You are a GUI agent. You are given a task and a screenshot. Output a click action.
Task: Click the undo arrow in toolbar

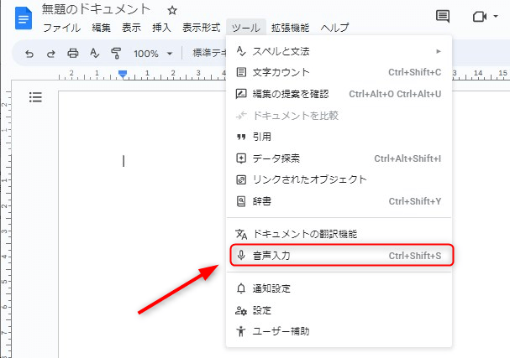point(29,53)
